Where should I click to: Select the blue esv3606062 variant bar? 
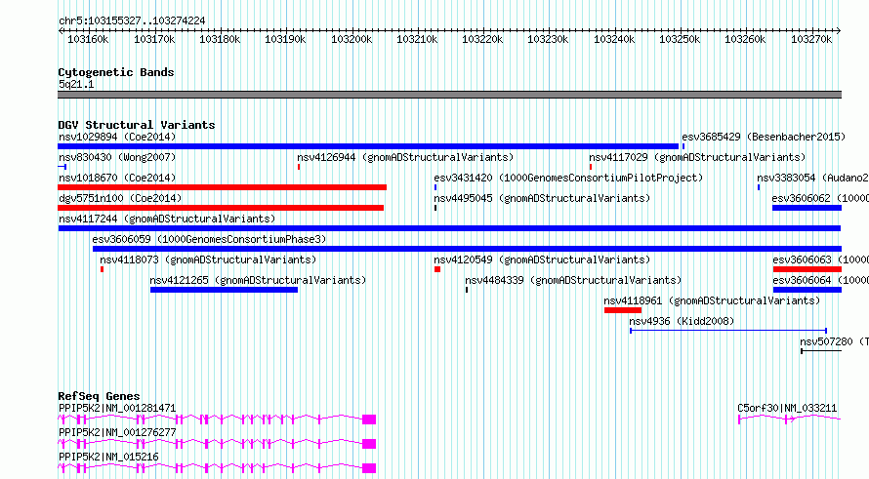[807, 208]
